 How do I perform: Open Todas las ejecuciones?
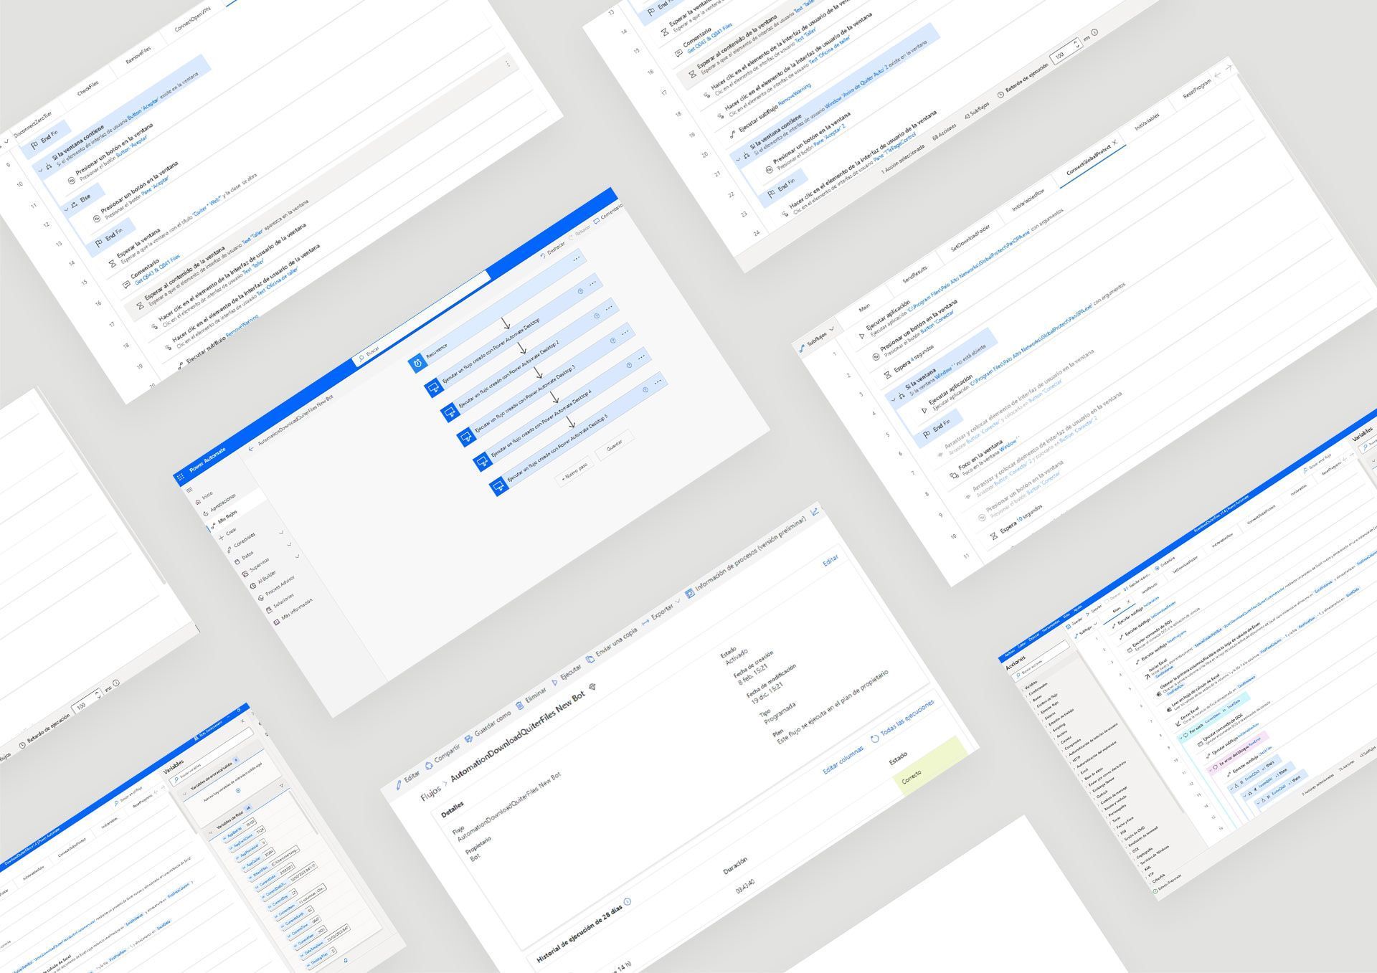(x=903, y=721)
